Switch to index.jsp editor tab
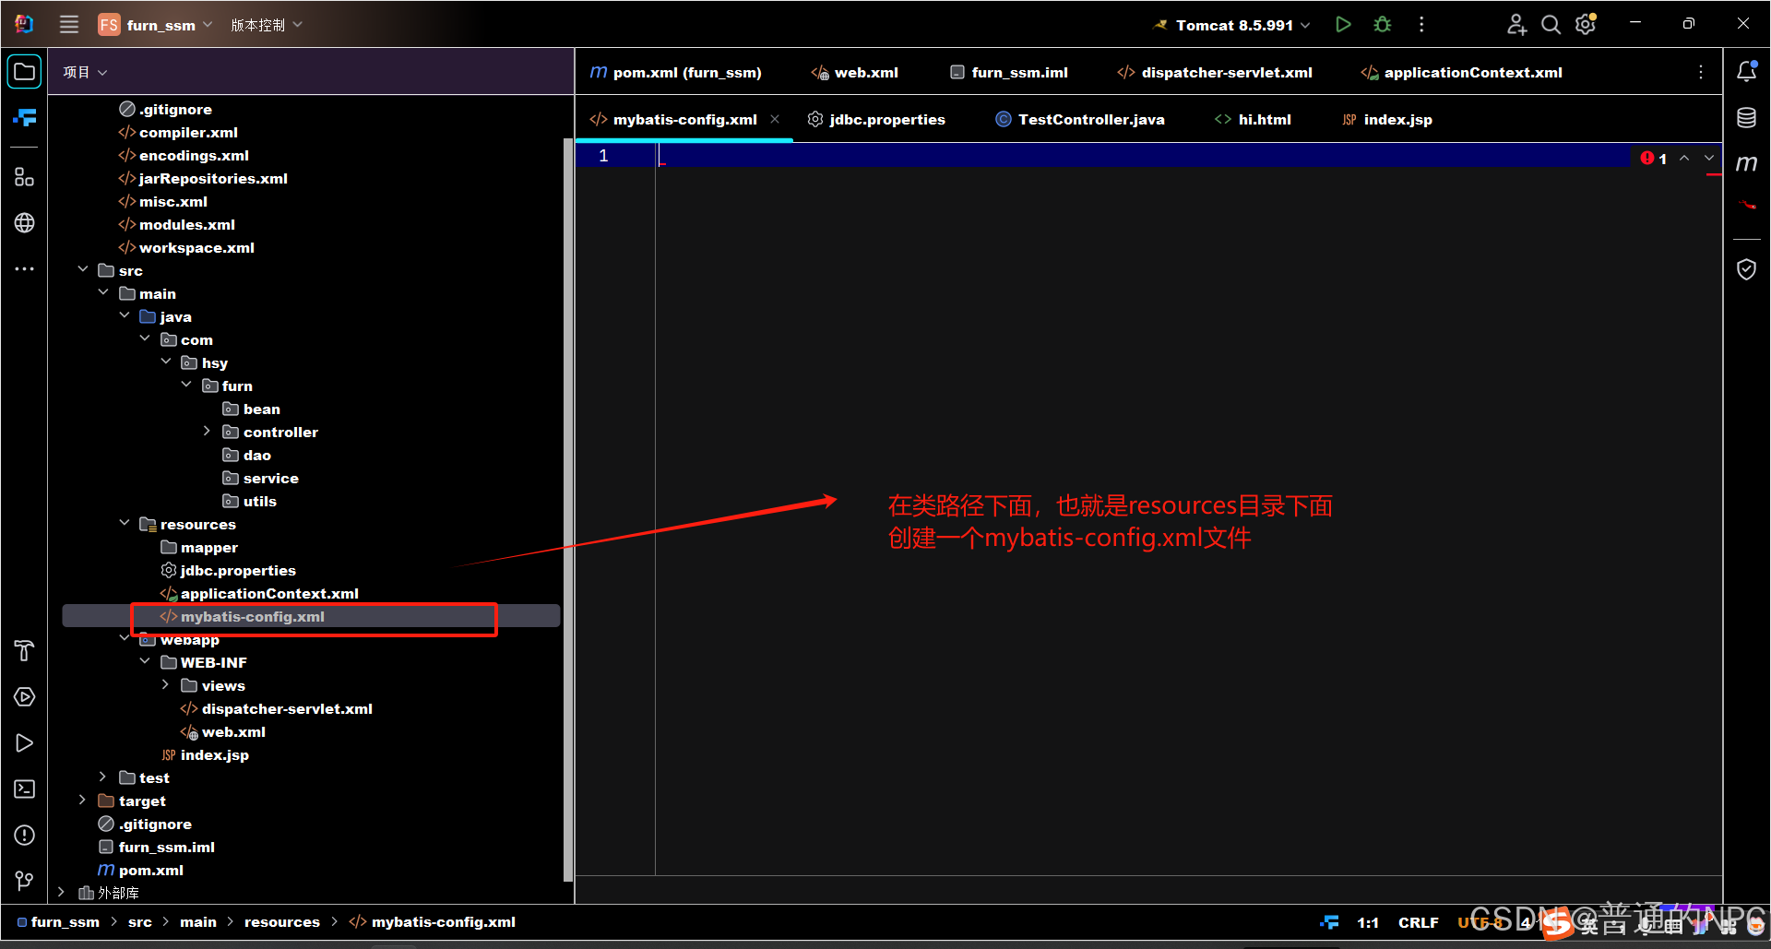The width and height of the screenshot is (1771, 949). (x=1387, y=119)
